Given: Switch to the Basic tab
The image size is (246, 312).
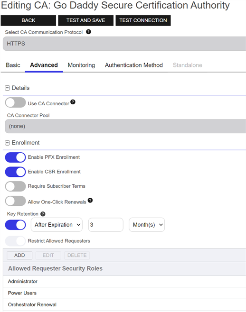Looking at the screenshot, I should click(13, 65).
